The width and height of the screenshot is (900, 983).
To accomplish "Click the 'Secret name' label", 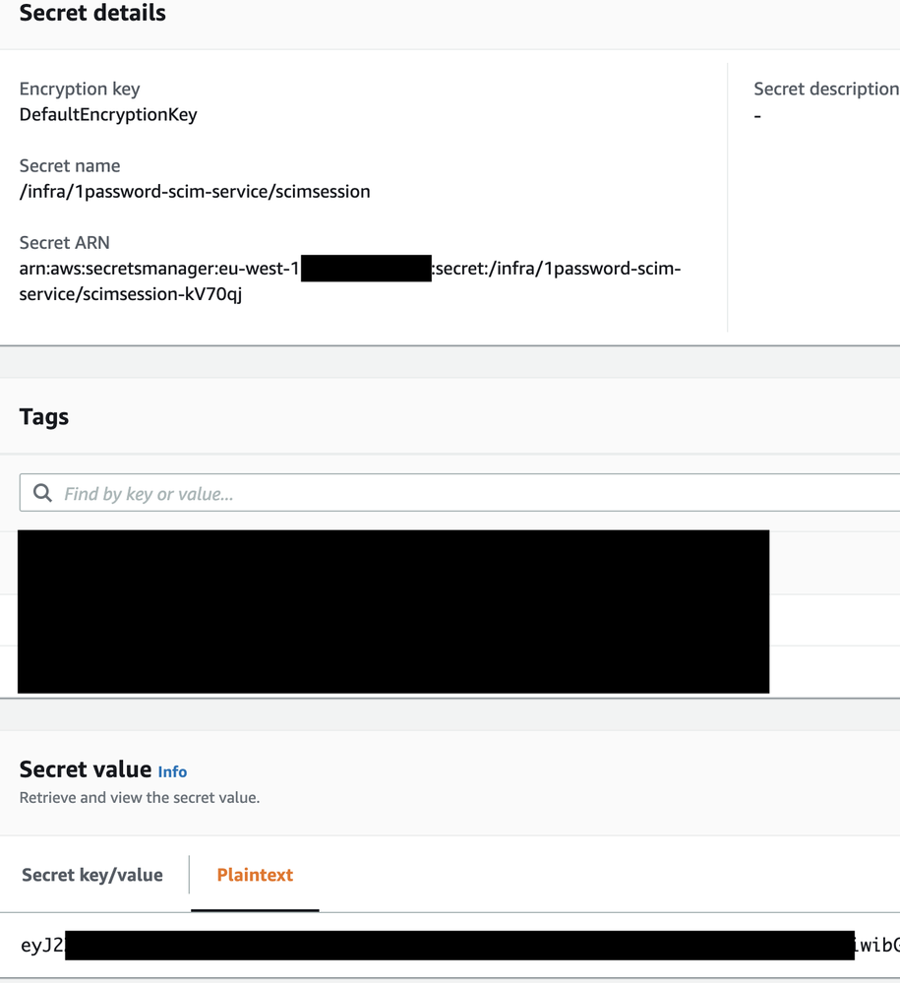I will (70, 165).
